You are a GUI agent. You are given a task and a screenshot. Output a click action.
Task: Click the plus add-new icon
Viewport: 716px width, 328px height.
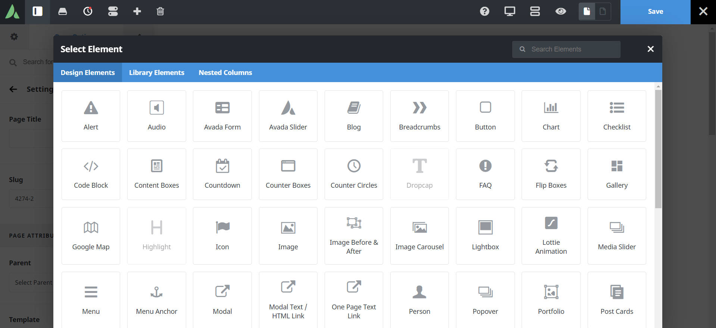point(137,12)
